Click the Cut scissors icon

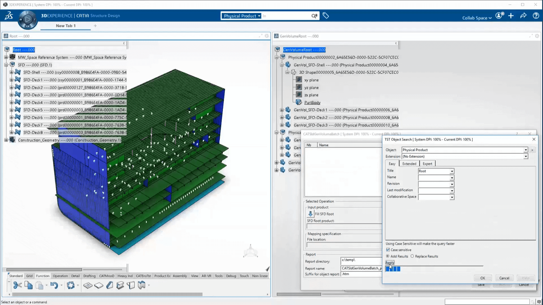[18, 286]
